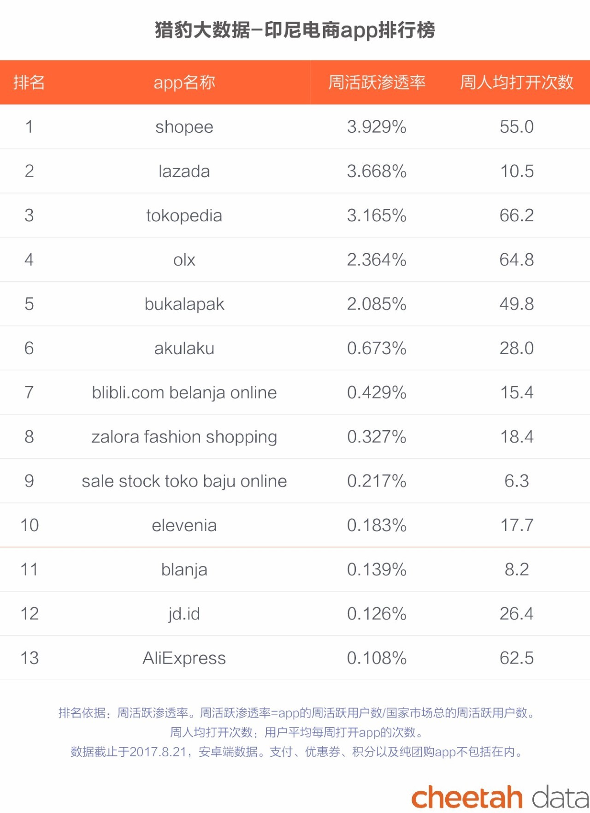The width and height of the screenshot is (590, 813).
Task: Select the AliExpress row name
Action: pos(184,658)
